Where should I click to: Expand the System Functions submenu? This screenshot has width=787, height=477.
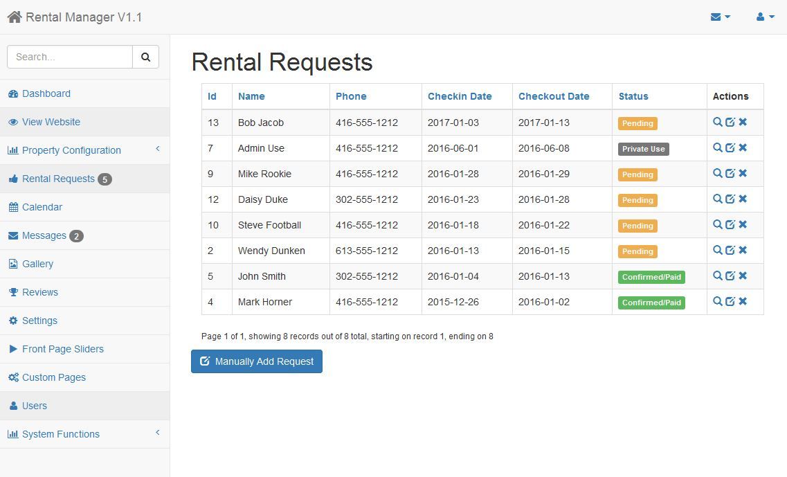(61, 434)
